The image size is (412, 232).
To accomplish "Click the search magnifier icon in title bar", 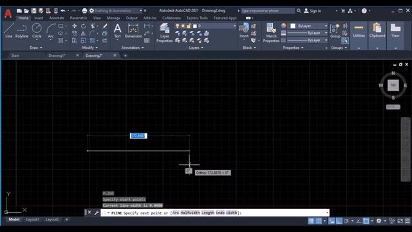I will [299, 11].
